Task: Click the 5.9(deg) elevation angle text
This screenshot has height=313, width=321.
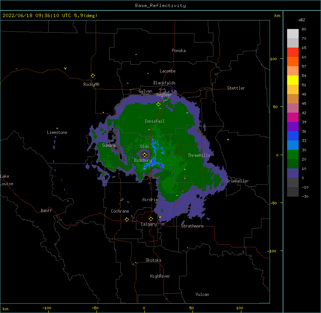Action: pos(86,16)
